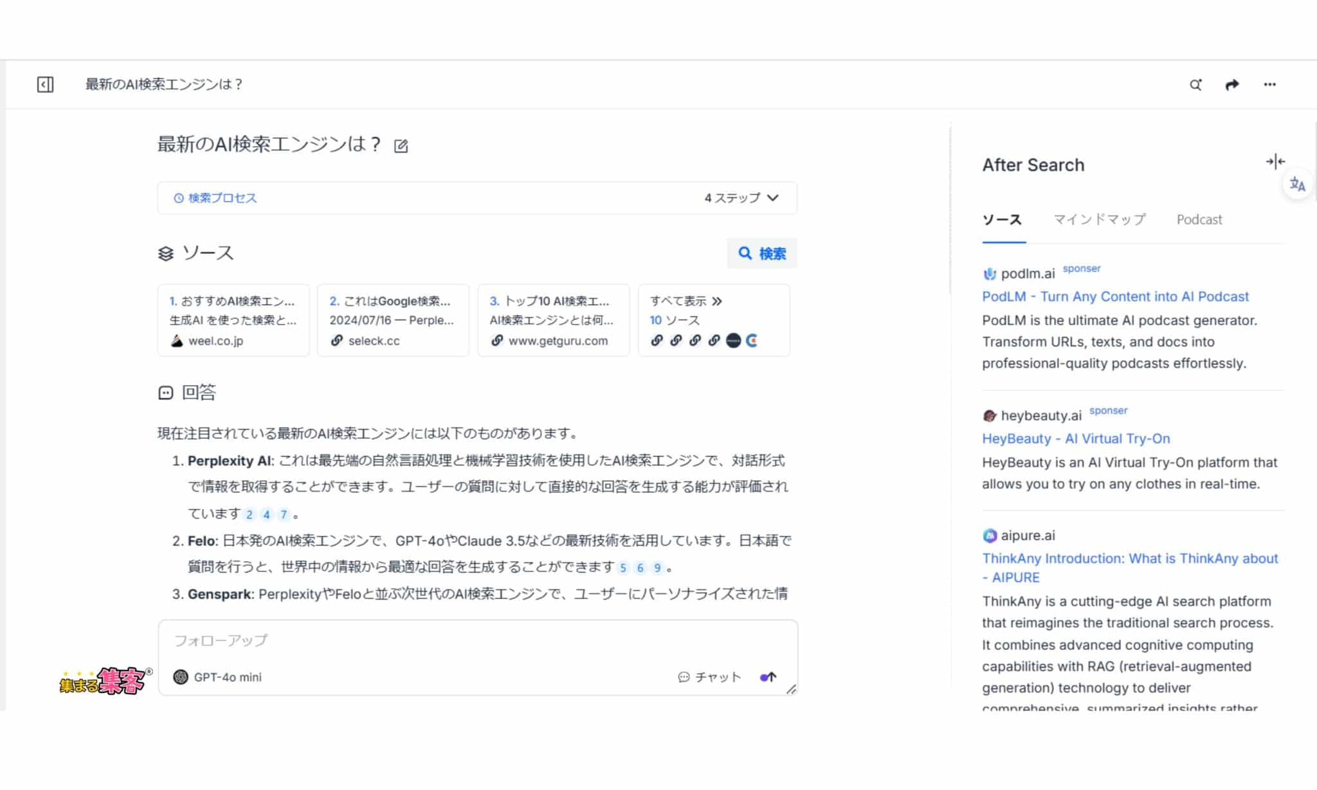Click the podlm.ai favicon
Image resolution: width=1317 pixels, height=790 pixels.
(990, 274)
